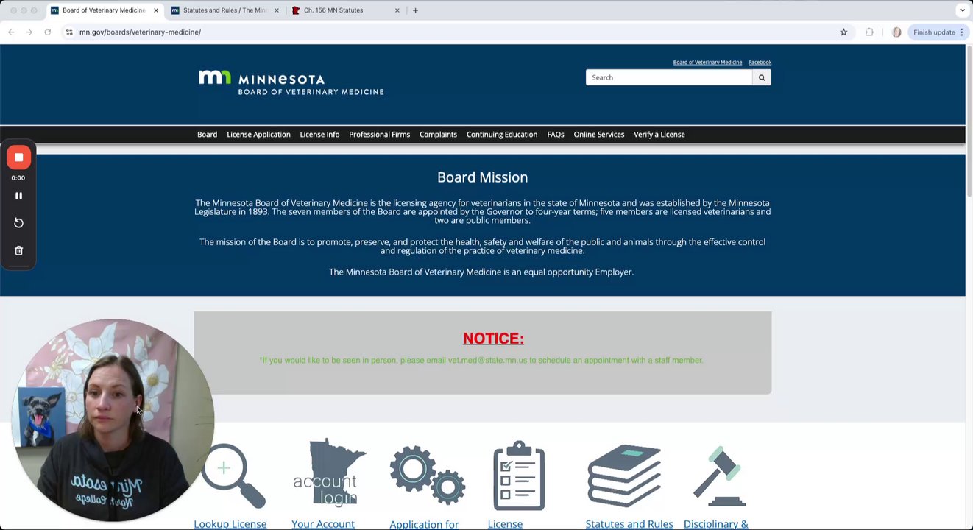
Task: Click the Your Account link
Action: 323,524
